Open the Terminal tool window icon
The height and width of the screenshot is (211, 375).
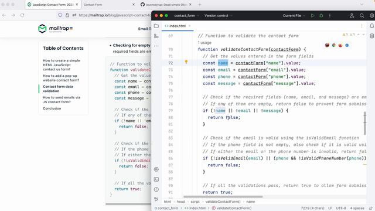[156, 179]
